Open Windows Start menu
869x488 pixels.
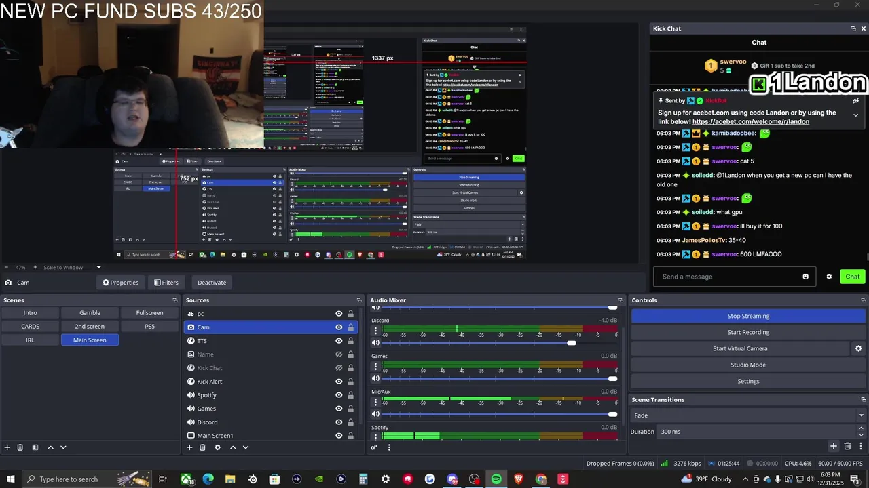point(11,479)
